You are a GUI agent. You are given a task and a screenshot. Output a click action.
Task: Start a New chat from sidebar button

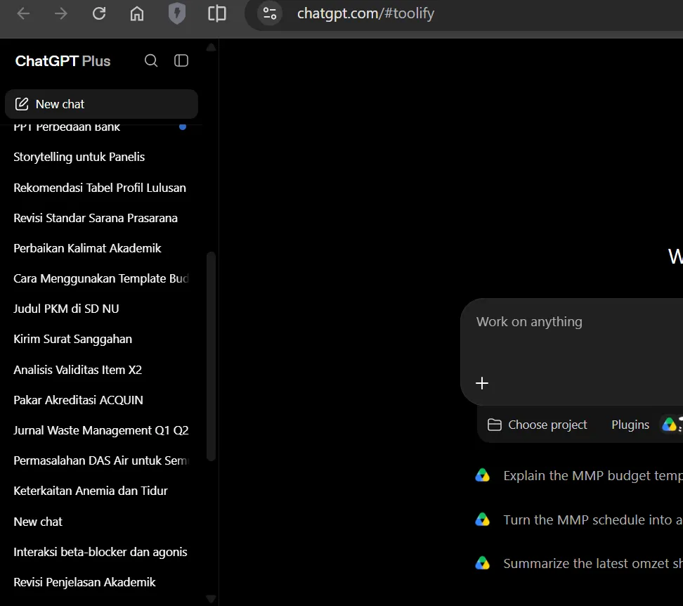[101, 104]
